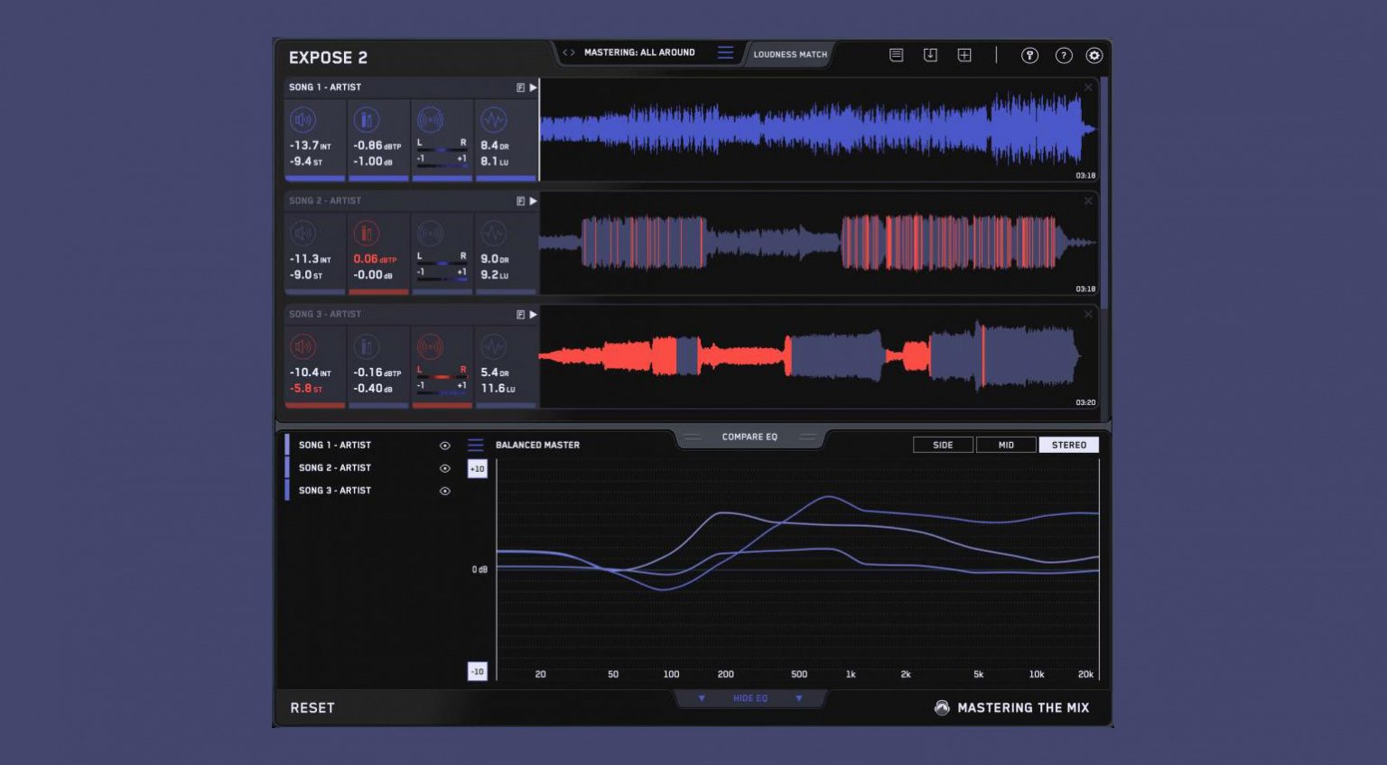Click Song 2 true peak meter icon

[367, 234]
